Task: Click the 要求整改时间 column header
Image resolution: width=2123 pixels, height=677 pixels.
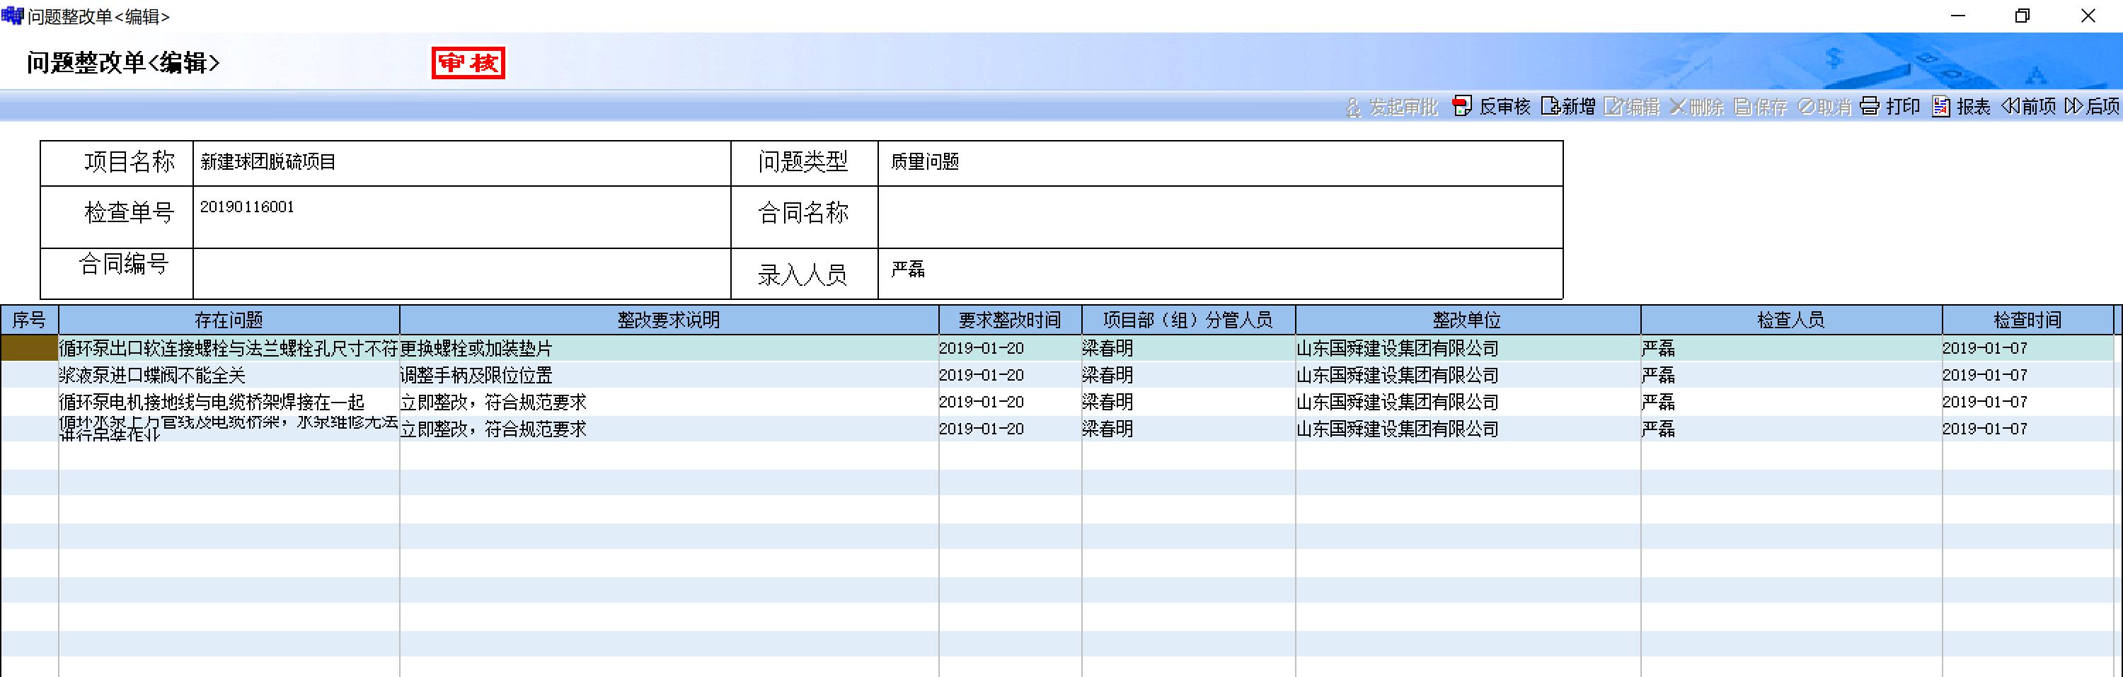Action: (1008, 320)
